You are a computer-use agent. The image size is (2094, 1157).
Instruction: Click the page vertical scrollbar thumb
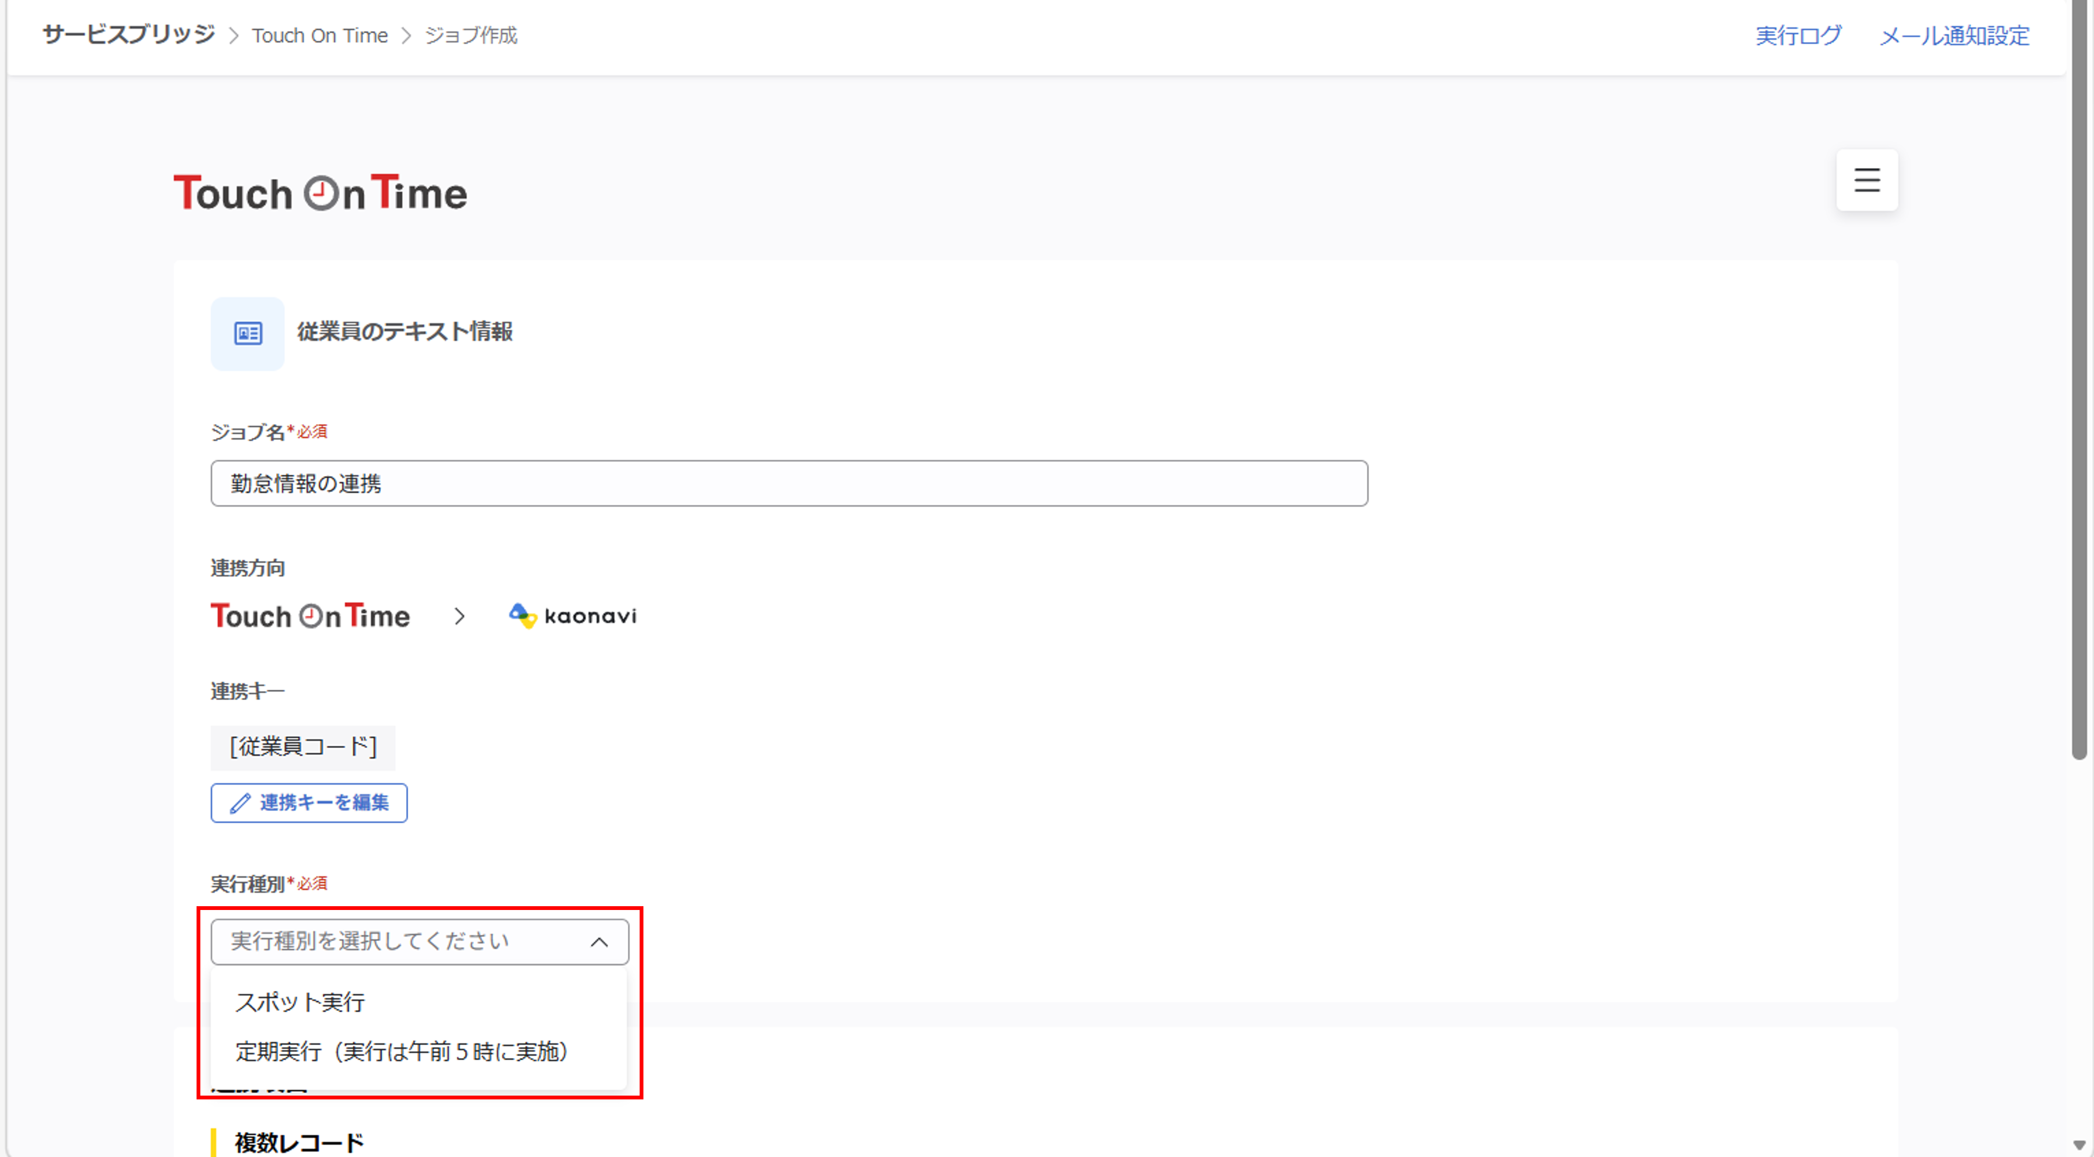coord(2079,379)
